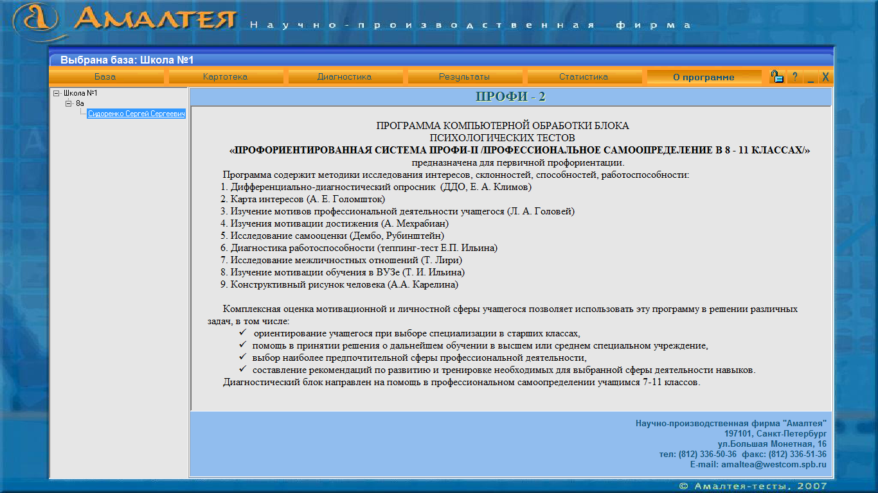Image resolution: width=878 pixels, height=493 pixels.
Task: Click Изучение мотивации обучения в ВУЗе line
Action: (x=342, y=272)
